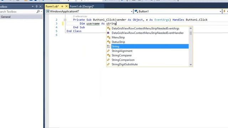The width and height of the screenshot is (228, 128).
Task: Click in the Search Toolbox field
Action: coord(18,12)
